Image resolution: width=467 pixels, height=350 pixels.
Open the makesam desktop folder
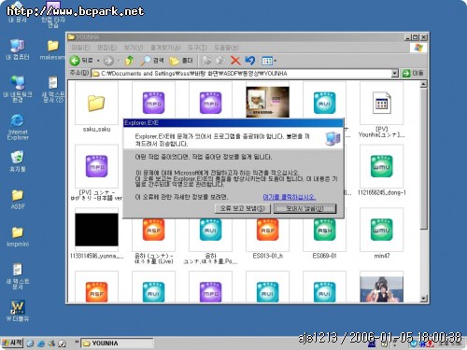[x=53, y=49]
